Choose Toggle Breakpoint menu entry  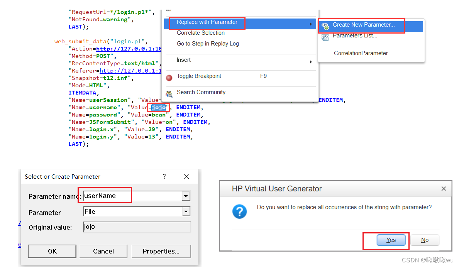[x=199, y=76]
